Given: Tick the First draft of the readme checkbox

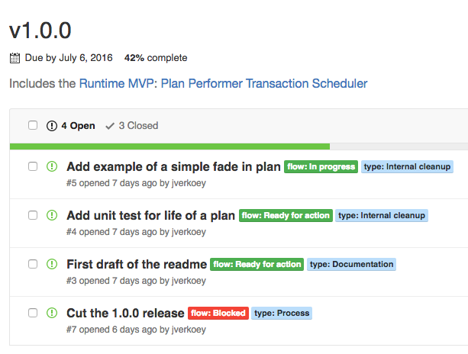Looking at the screenshot, I should click(33, 264).
